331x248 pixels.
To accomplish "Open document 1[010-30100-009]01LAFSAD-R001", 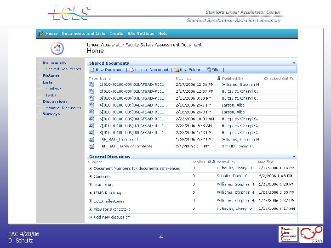I will [131, 85].
